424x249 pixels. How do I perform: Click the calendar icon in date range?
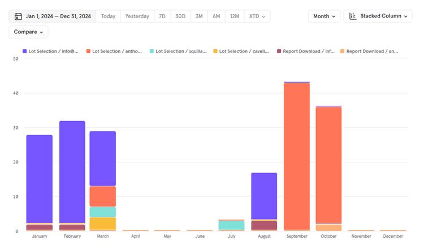(18, 16)
